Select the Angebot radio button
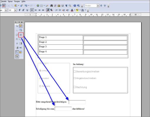150x117 pixels. (x=40, y=78)
